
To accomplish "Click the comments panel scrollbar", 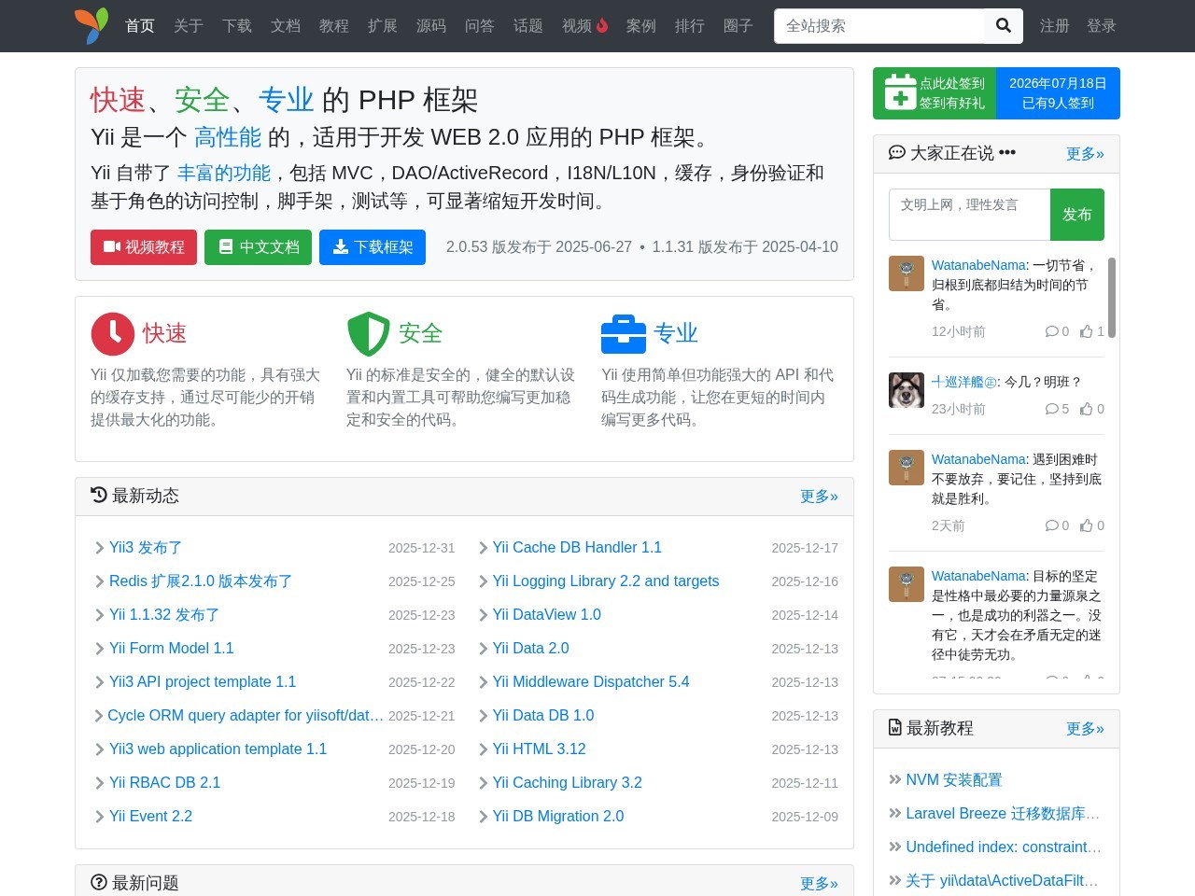I will coord(1112,298).
